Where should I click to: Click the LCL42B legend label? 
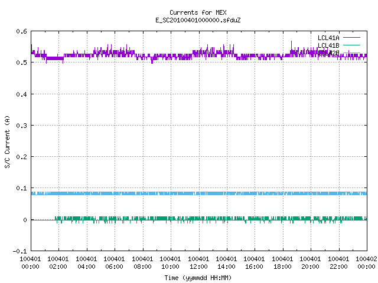click(328, 53)
